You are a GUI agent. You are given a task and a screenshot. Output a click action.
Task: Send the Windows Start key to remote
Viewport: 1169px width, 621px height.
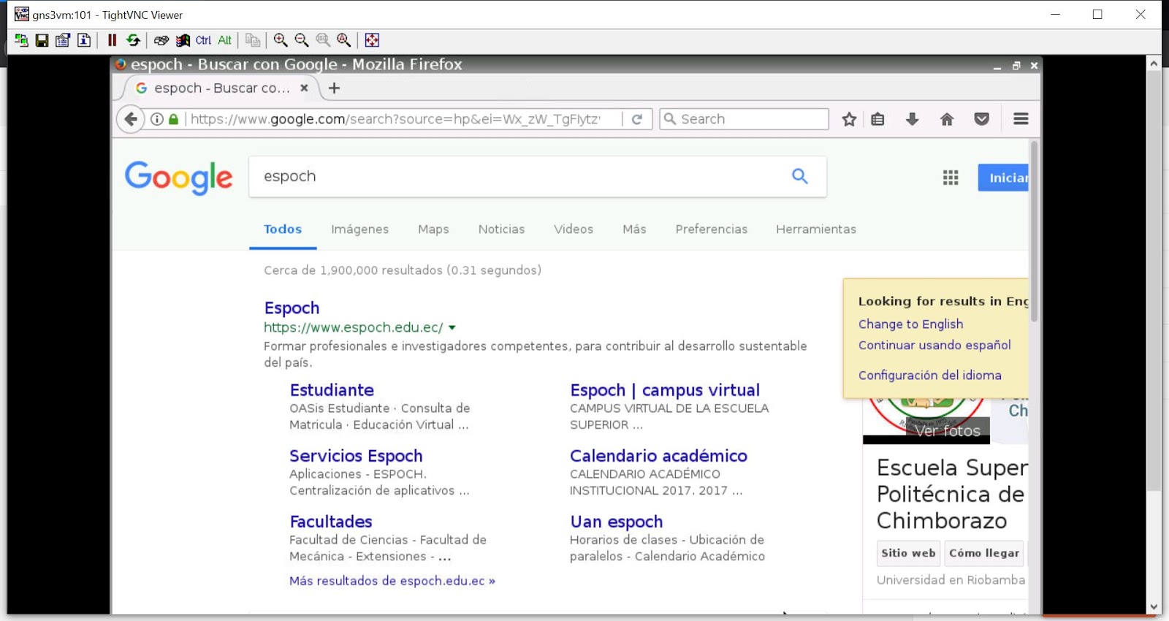click(x=183, y=40)
